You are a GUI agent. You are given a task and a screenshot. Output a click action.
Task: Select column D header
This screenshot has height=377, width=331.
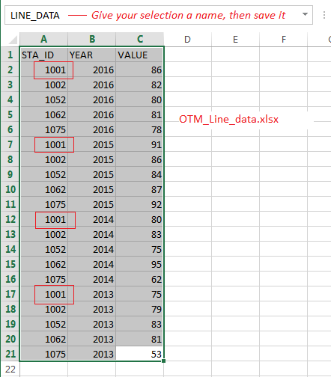(x=187, y=39)
